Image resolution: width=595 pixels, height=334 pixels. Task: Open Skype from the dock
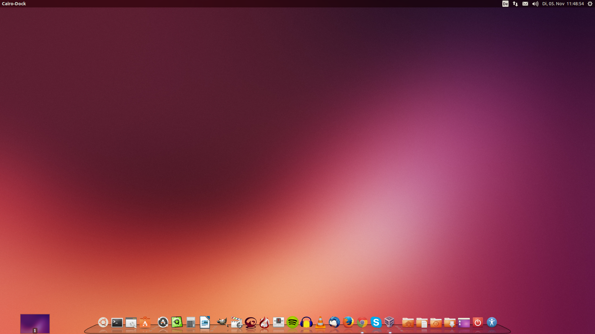376,323
